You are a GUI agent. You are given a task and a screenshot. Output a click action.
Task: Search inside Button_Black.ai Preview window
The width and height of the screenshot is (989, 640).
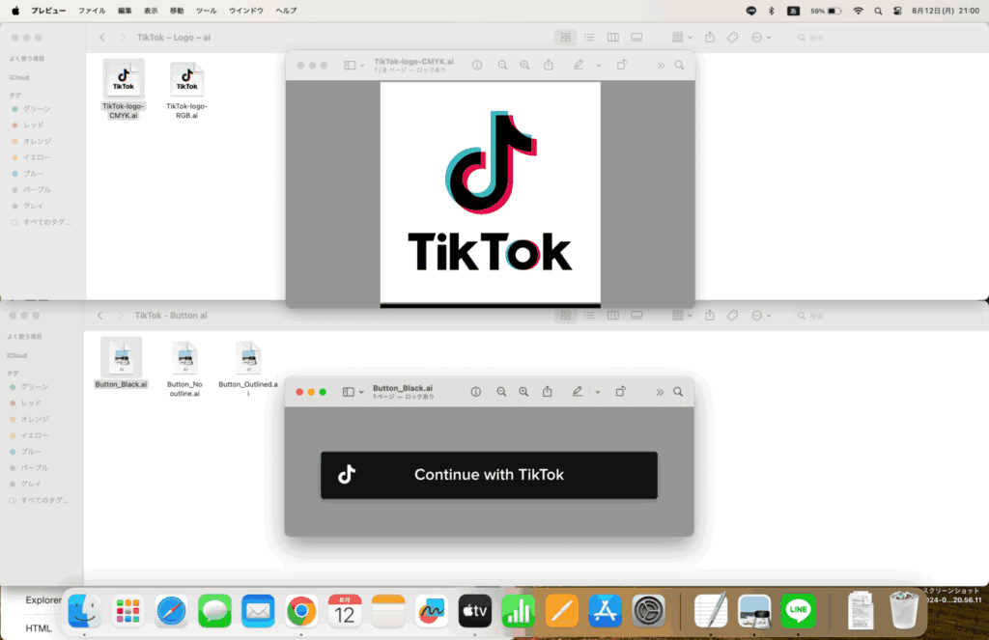point(678,392)
